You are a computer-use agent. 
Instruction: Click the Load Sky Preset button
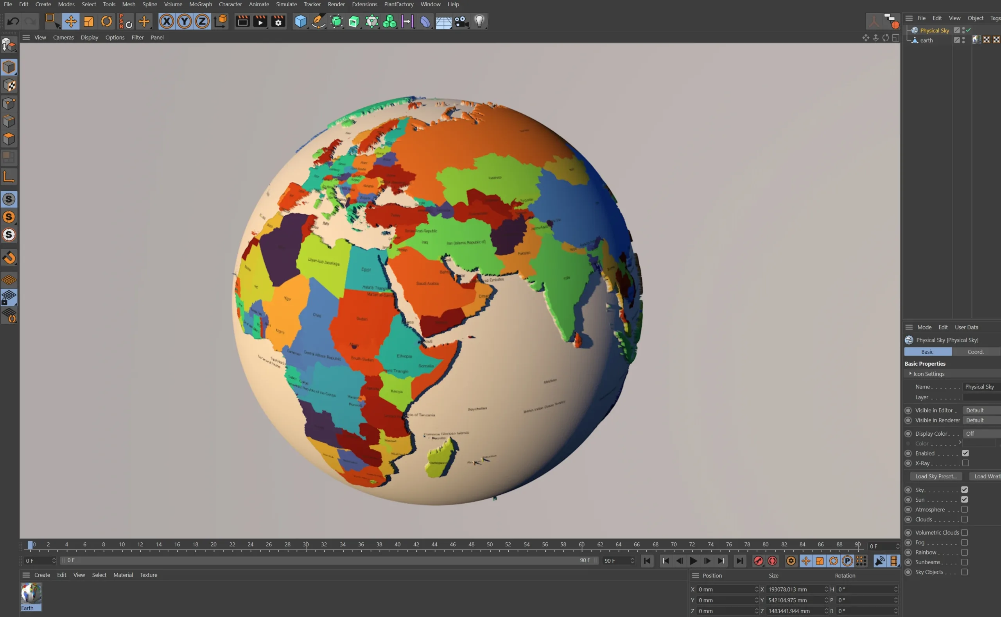pos(936,476)
